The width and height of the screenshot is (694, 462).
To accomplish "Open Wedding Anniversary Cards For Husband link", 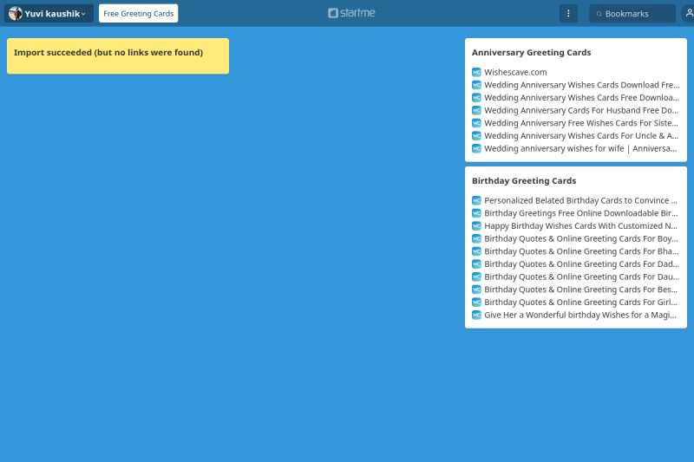I will pos(581,111).
